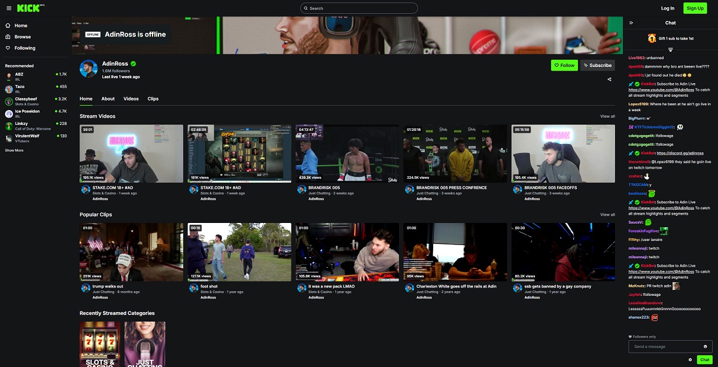Play 'It was a new pack LMAO' clip
718x367 pixels.
point(347,252)
